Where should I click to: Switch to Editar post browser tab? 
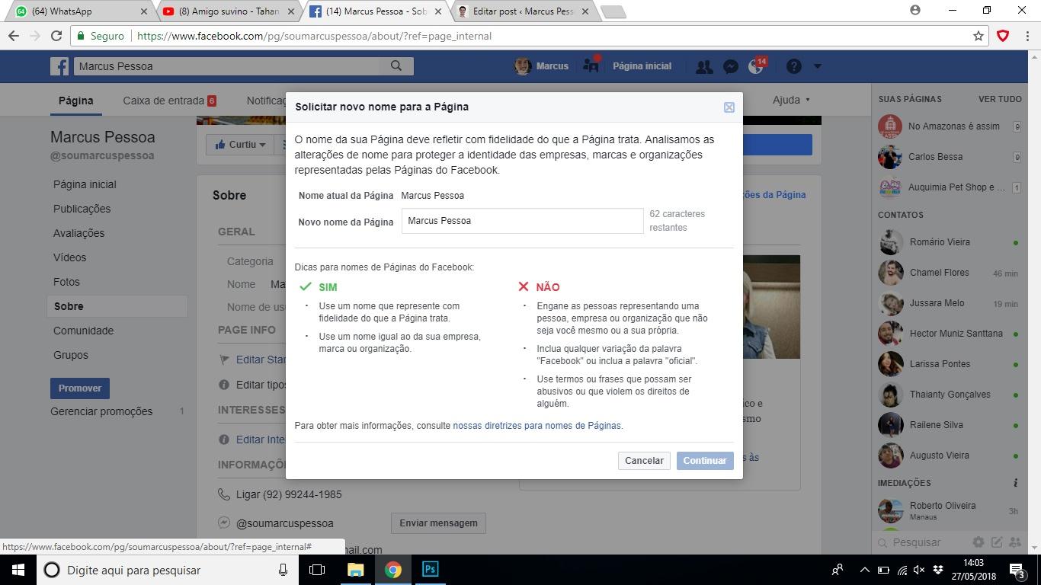point(524,11)
